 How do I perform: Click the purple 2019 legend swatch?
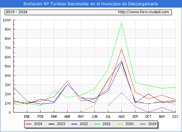(x=143, y=124)
